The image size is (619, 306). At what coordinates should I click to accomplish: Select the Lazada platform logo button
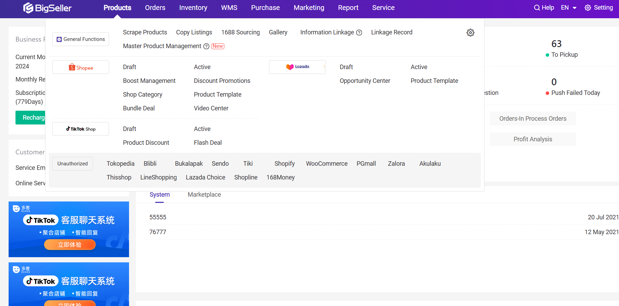click(x=297, y=67)
